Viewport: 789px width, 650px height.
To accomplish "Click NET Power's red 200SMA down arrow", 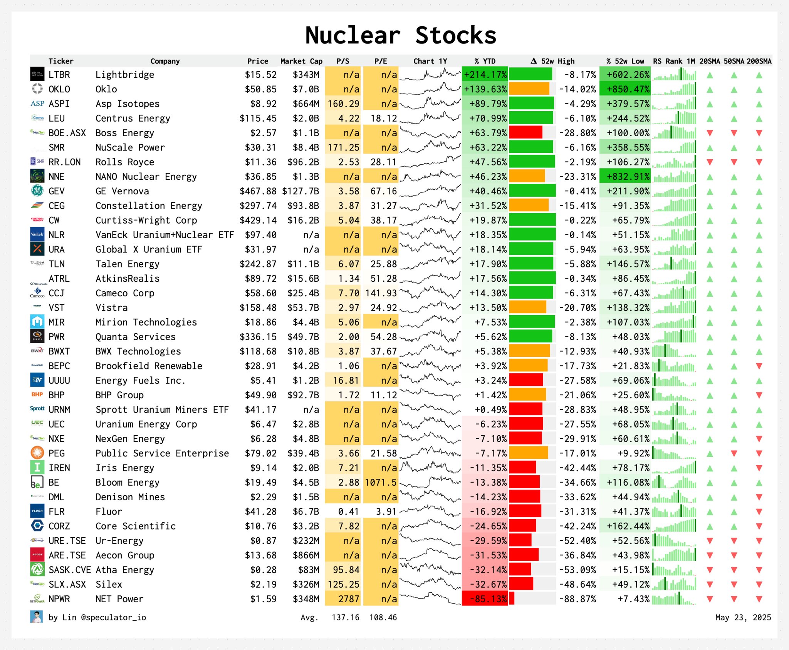I will point(759,599).
